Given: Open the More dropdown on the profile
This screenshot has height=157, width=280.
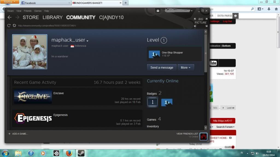Looking at the screenshot, I should tap(186, 67).
